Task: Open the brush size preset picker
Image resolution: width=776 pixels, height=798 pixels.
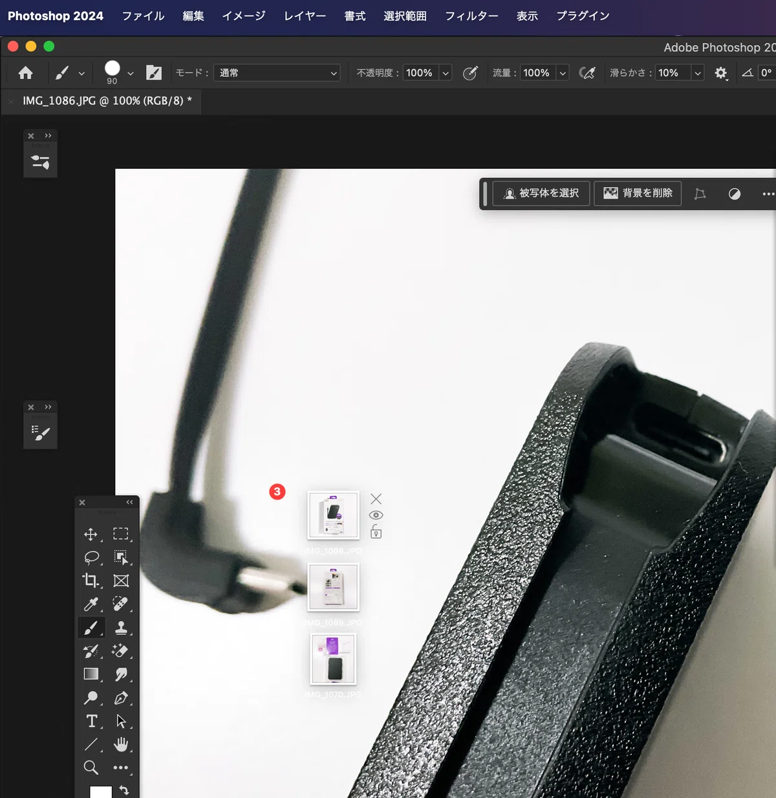Action: (131, 73)
